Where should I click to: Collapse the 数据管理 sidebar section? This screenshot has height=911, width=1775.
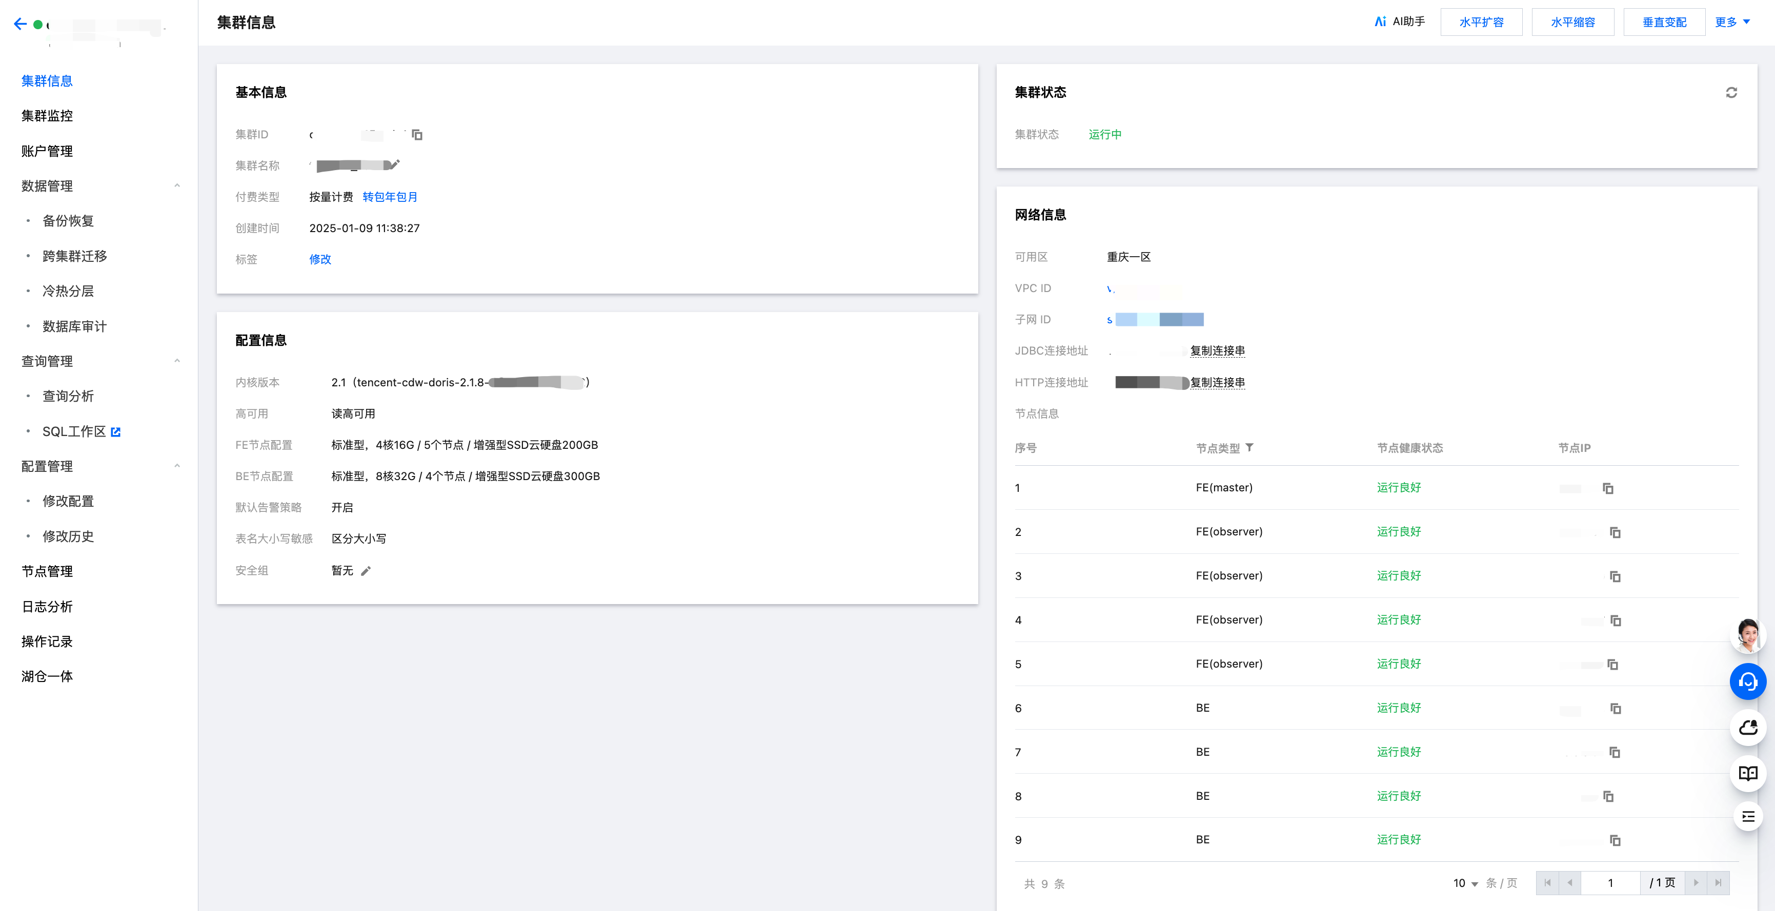[177, 186]
